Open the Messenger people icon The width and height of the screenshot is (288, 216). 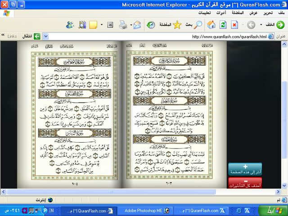coord(70,25)
